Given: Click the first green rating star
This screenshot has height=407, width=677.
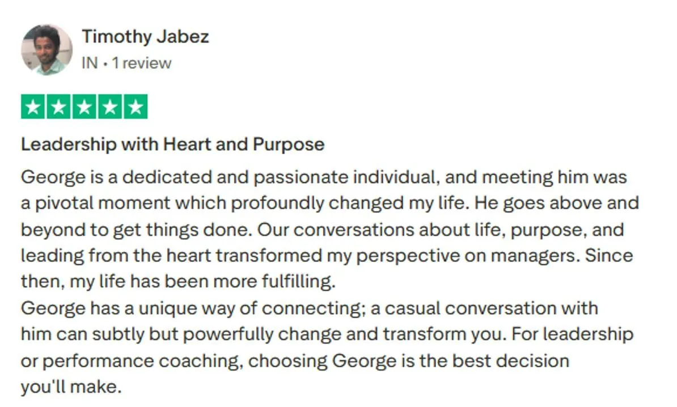Looking at the screenshot, I should [x=33, y=107].
